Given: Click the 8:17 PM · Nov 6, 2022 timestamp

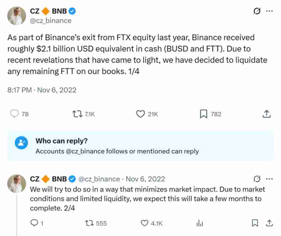Looking at the screenshot, I should point(42,90).
